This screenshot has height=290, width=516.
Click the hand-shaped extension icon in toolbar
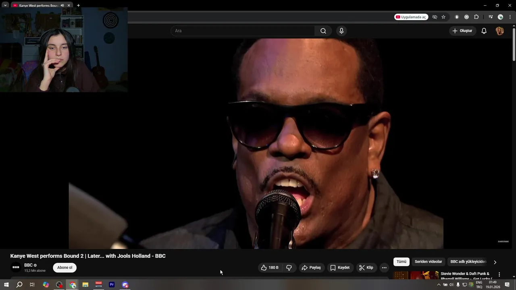pos(457,17)
